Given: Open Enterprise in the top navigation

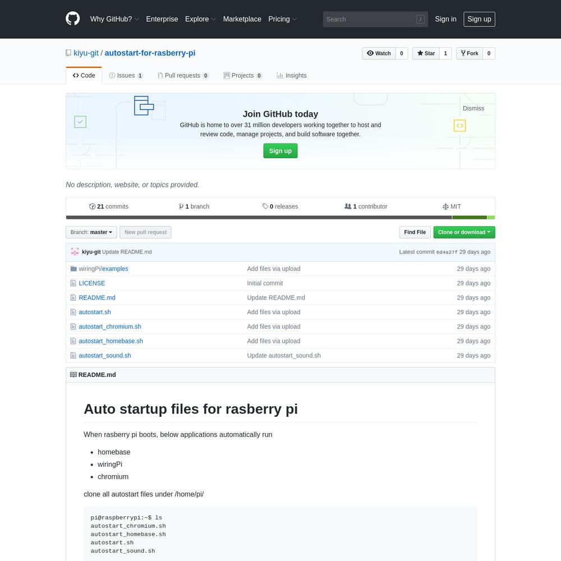Looking at the screenshot, I should point(162,19).
